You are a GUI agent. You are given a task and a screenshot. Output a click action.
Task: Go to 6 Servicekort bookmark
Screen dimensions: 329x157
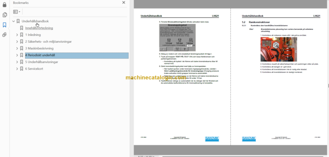pos(34,69)
